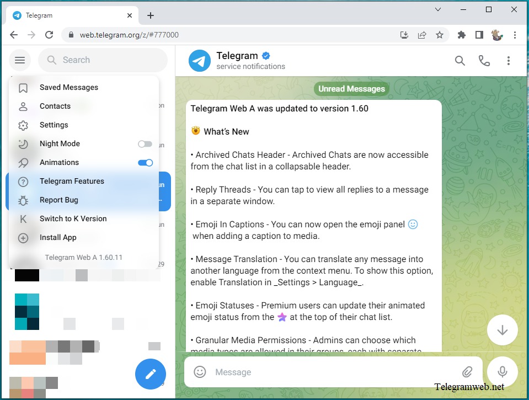529x400 pixels.
Task: Click Install App menu entry
Action: 58,237
